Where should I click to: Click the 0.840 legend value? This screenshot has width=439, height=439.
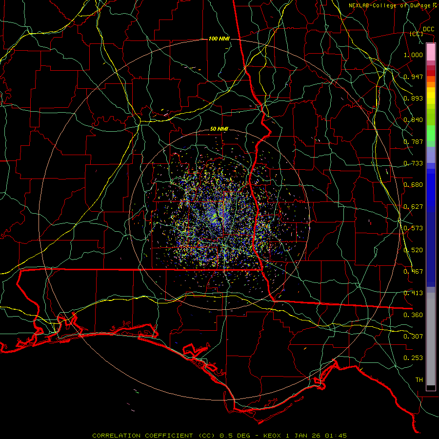413,120
